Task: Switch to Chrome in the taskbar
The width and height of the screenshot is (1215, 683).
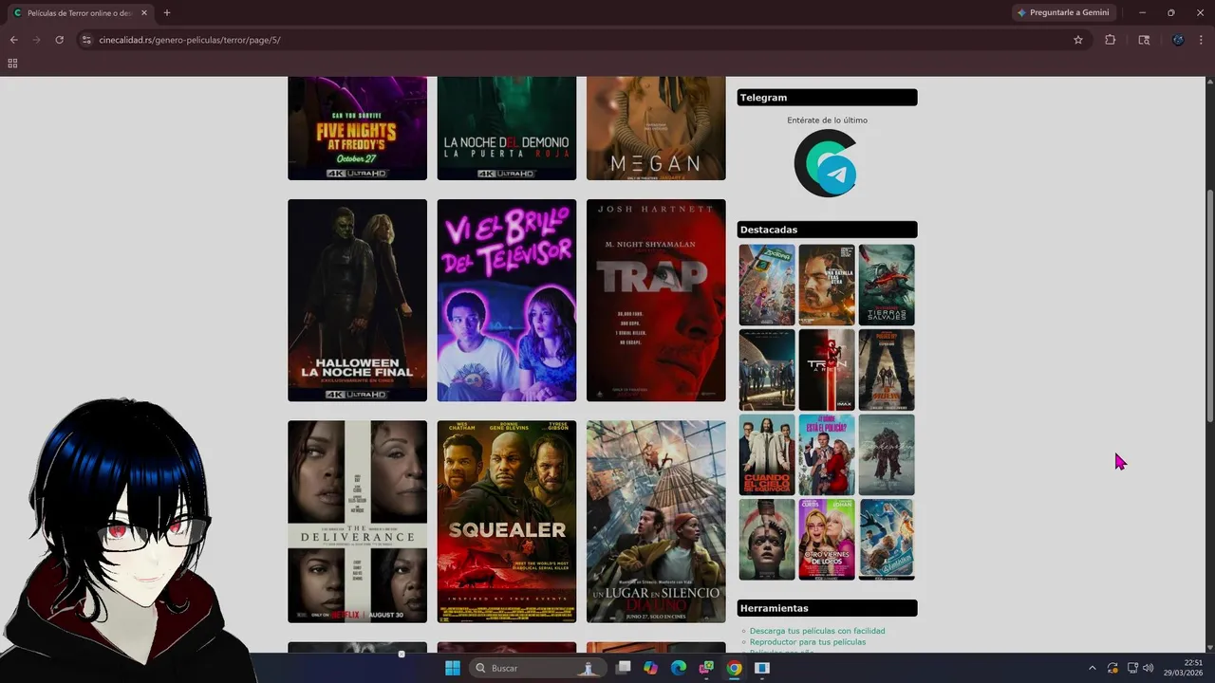Action: point(734,668)
